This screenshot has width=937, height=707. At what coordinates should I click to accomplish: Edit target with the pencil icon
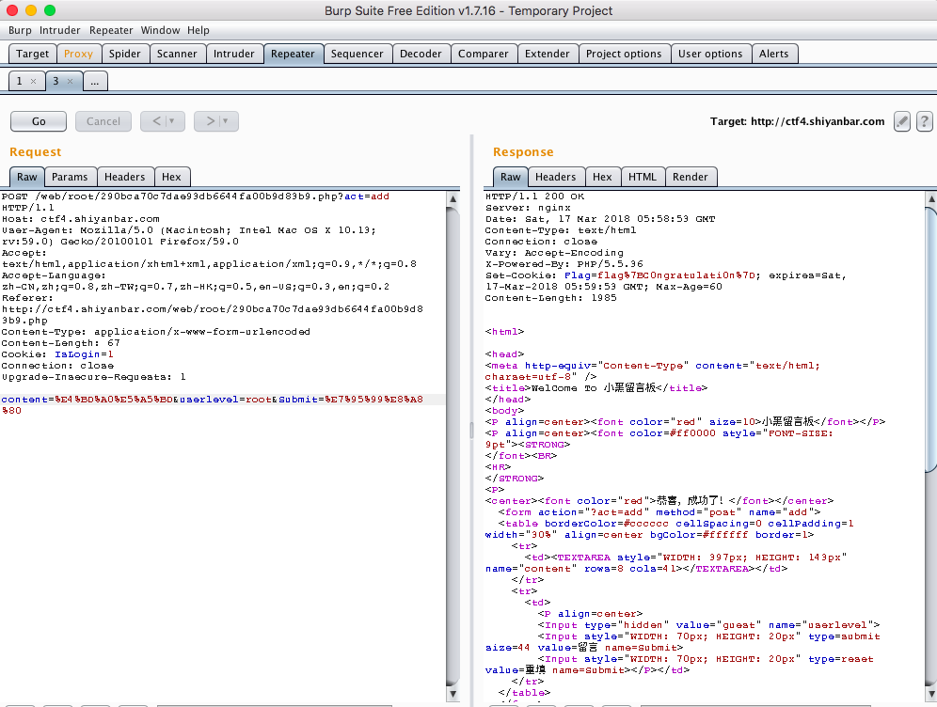902,121
